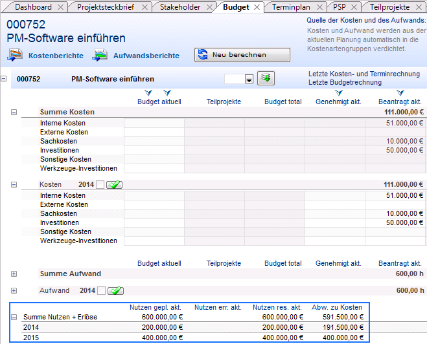Screen dimensions: 427x344
Task: Click the second arrow icon above Budget aktuell
Action: 167,93
